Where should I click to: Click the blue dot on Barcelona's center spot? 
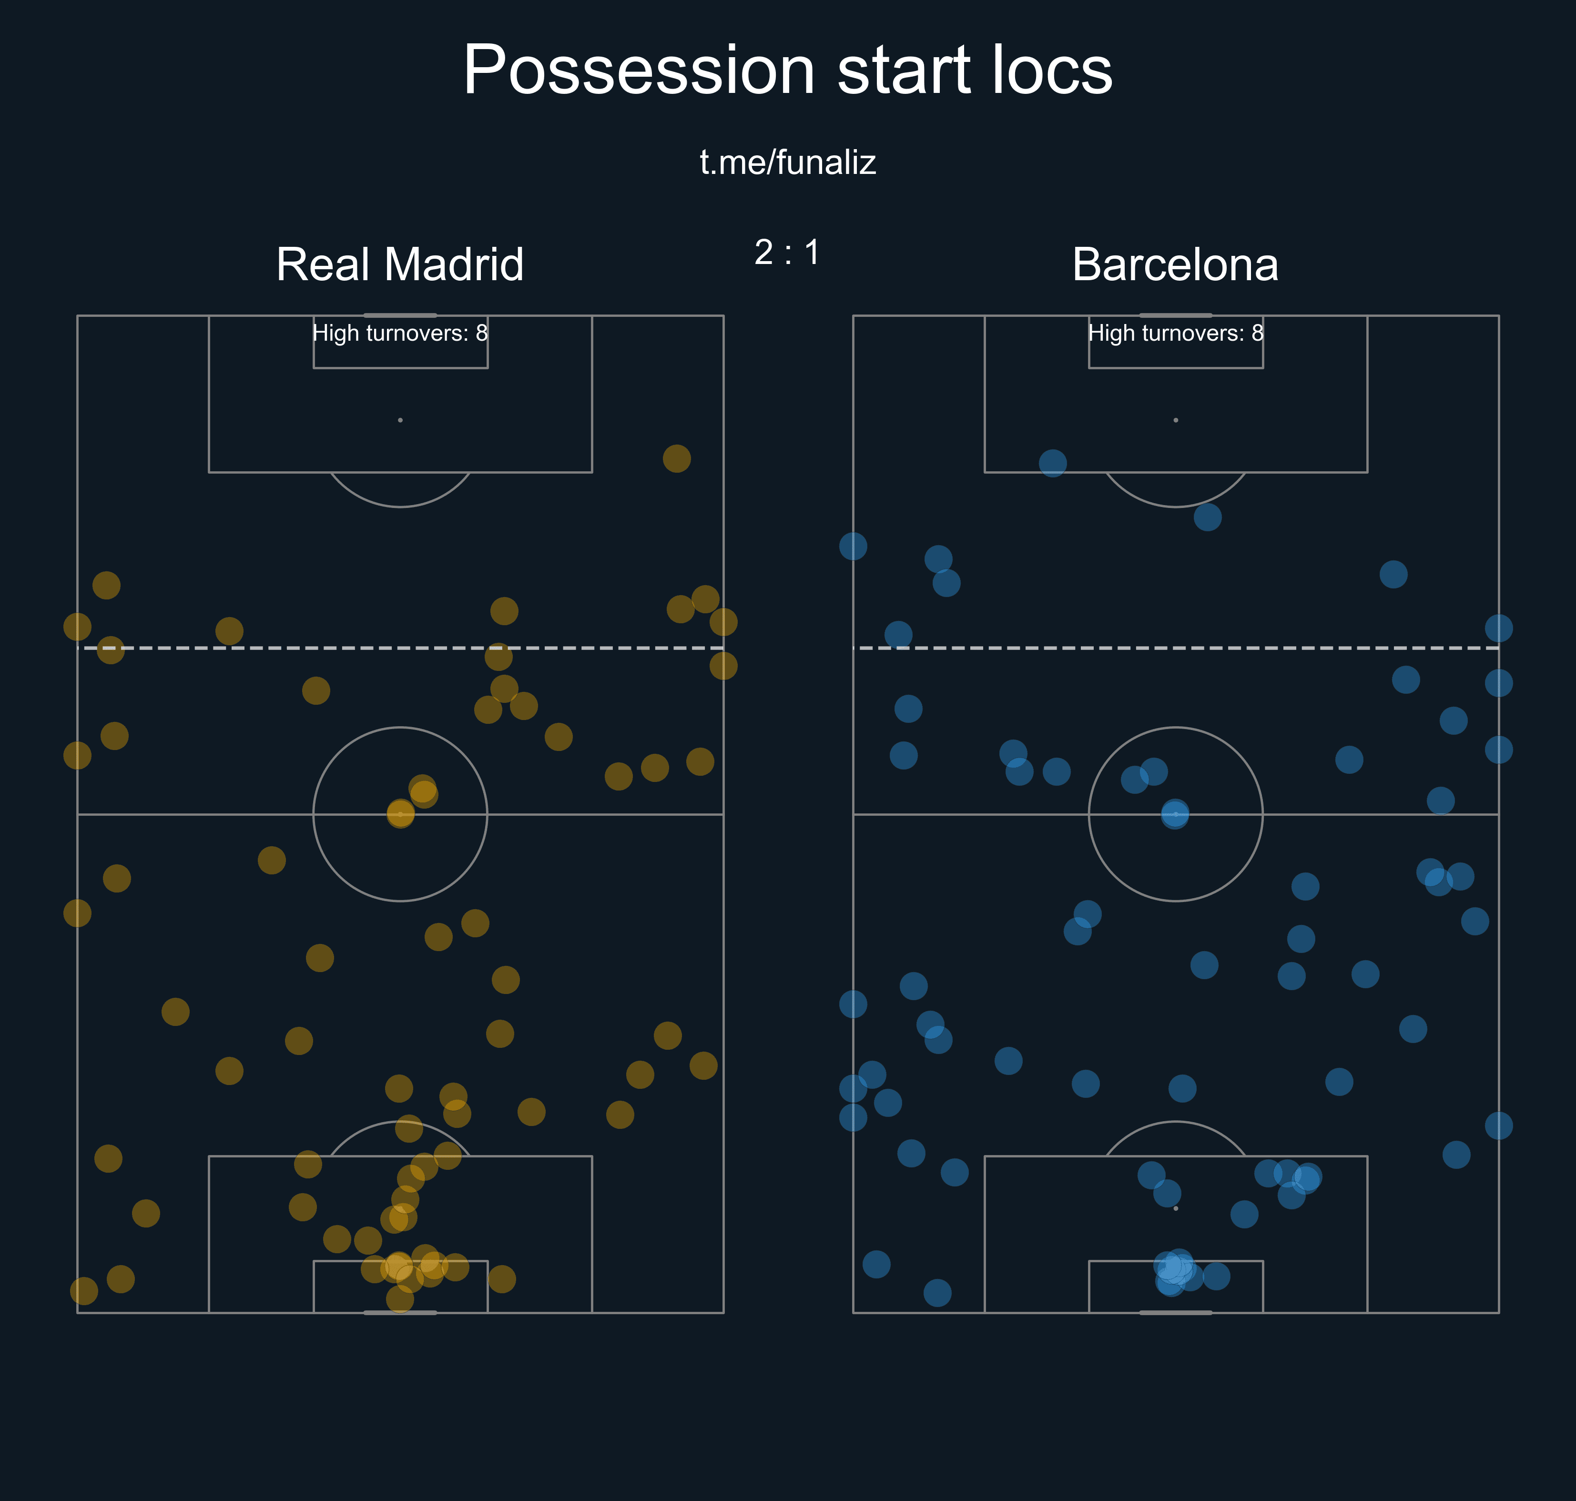coord(1174,814)
